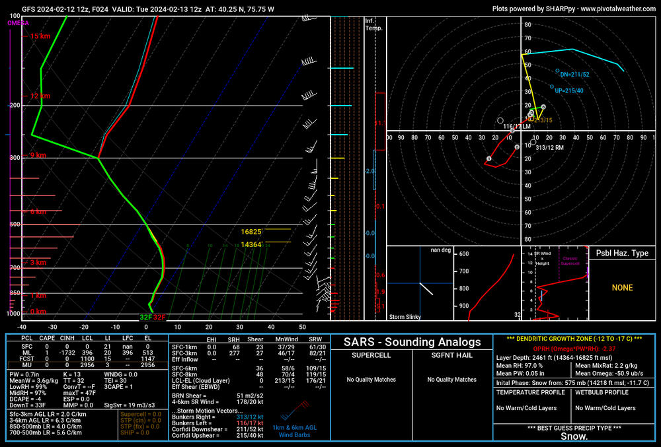Click the DCAPE = -4 value
Viewport: 661px width, 447px height.
(x=25, y=399)
